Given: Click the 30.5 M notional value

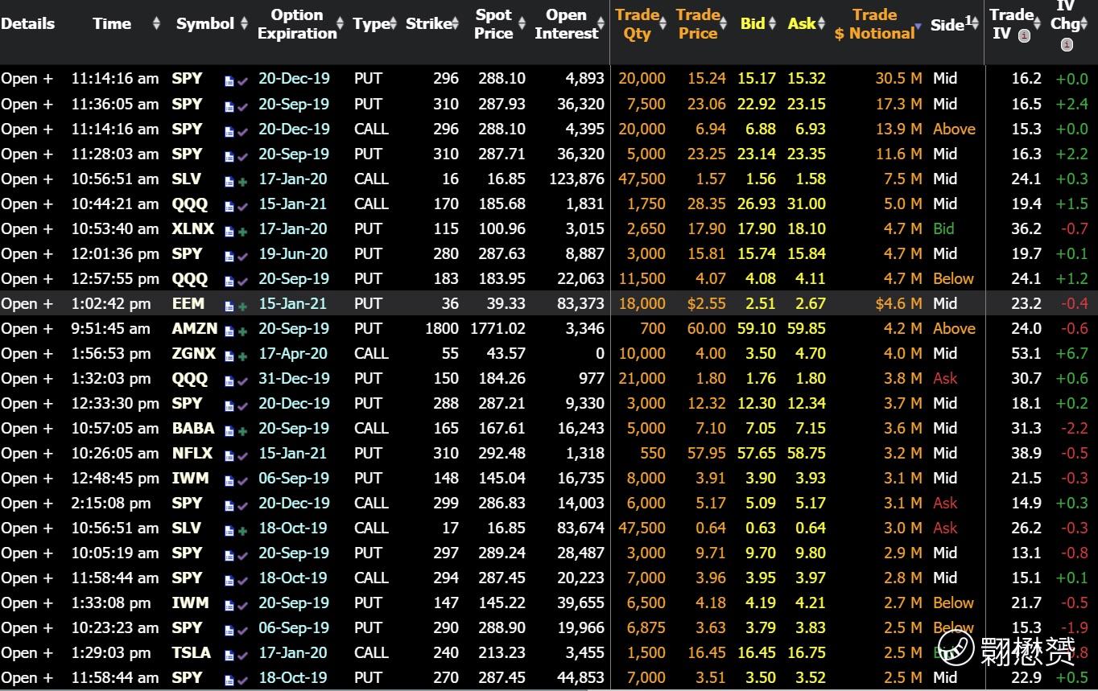Looking at the screenshot, I should point(898,79).
